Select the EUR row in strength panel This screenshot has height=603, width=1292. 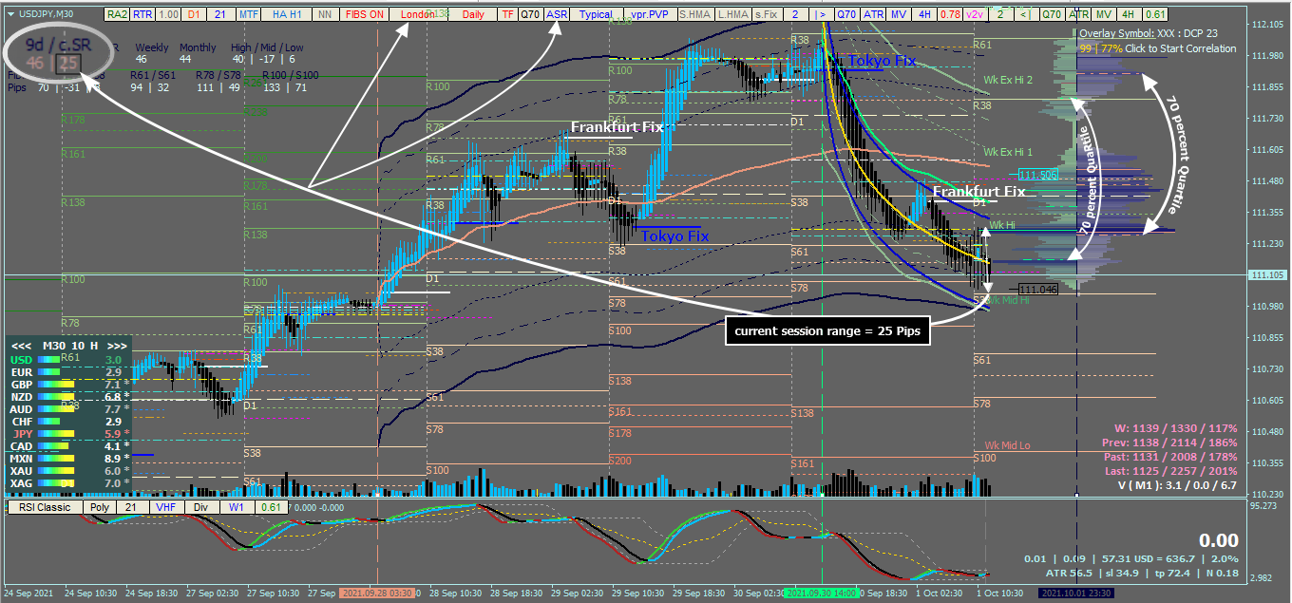68,372
